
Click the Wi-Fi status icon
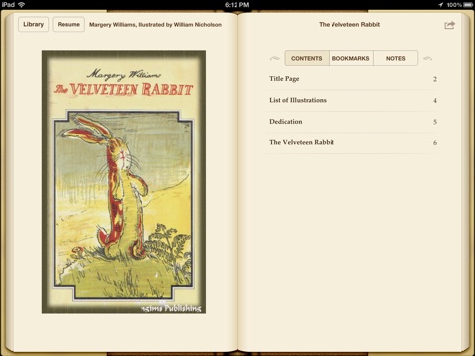22,5
